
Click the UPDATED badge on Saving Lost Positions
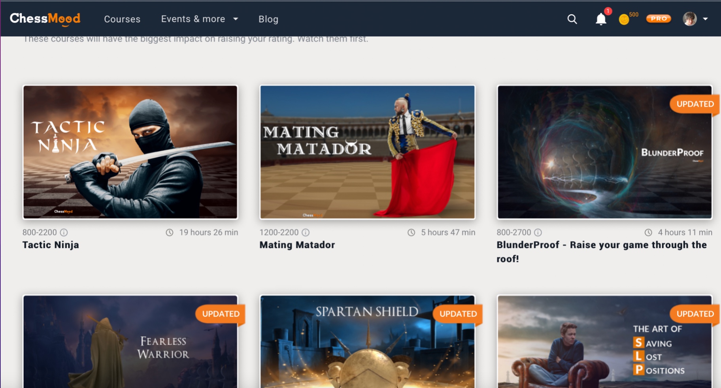click(x=695, y=314)
